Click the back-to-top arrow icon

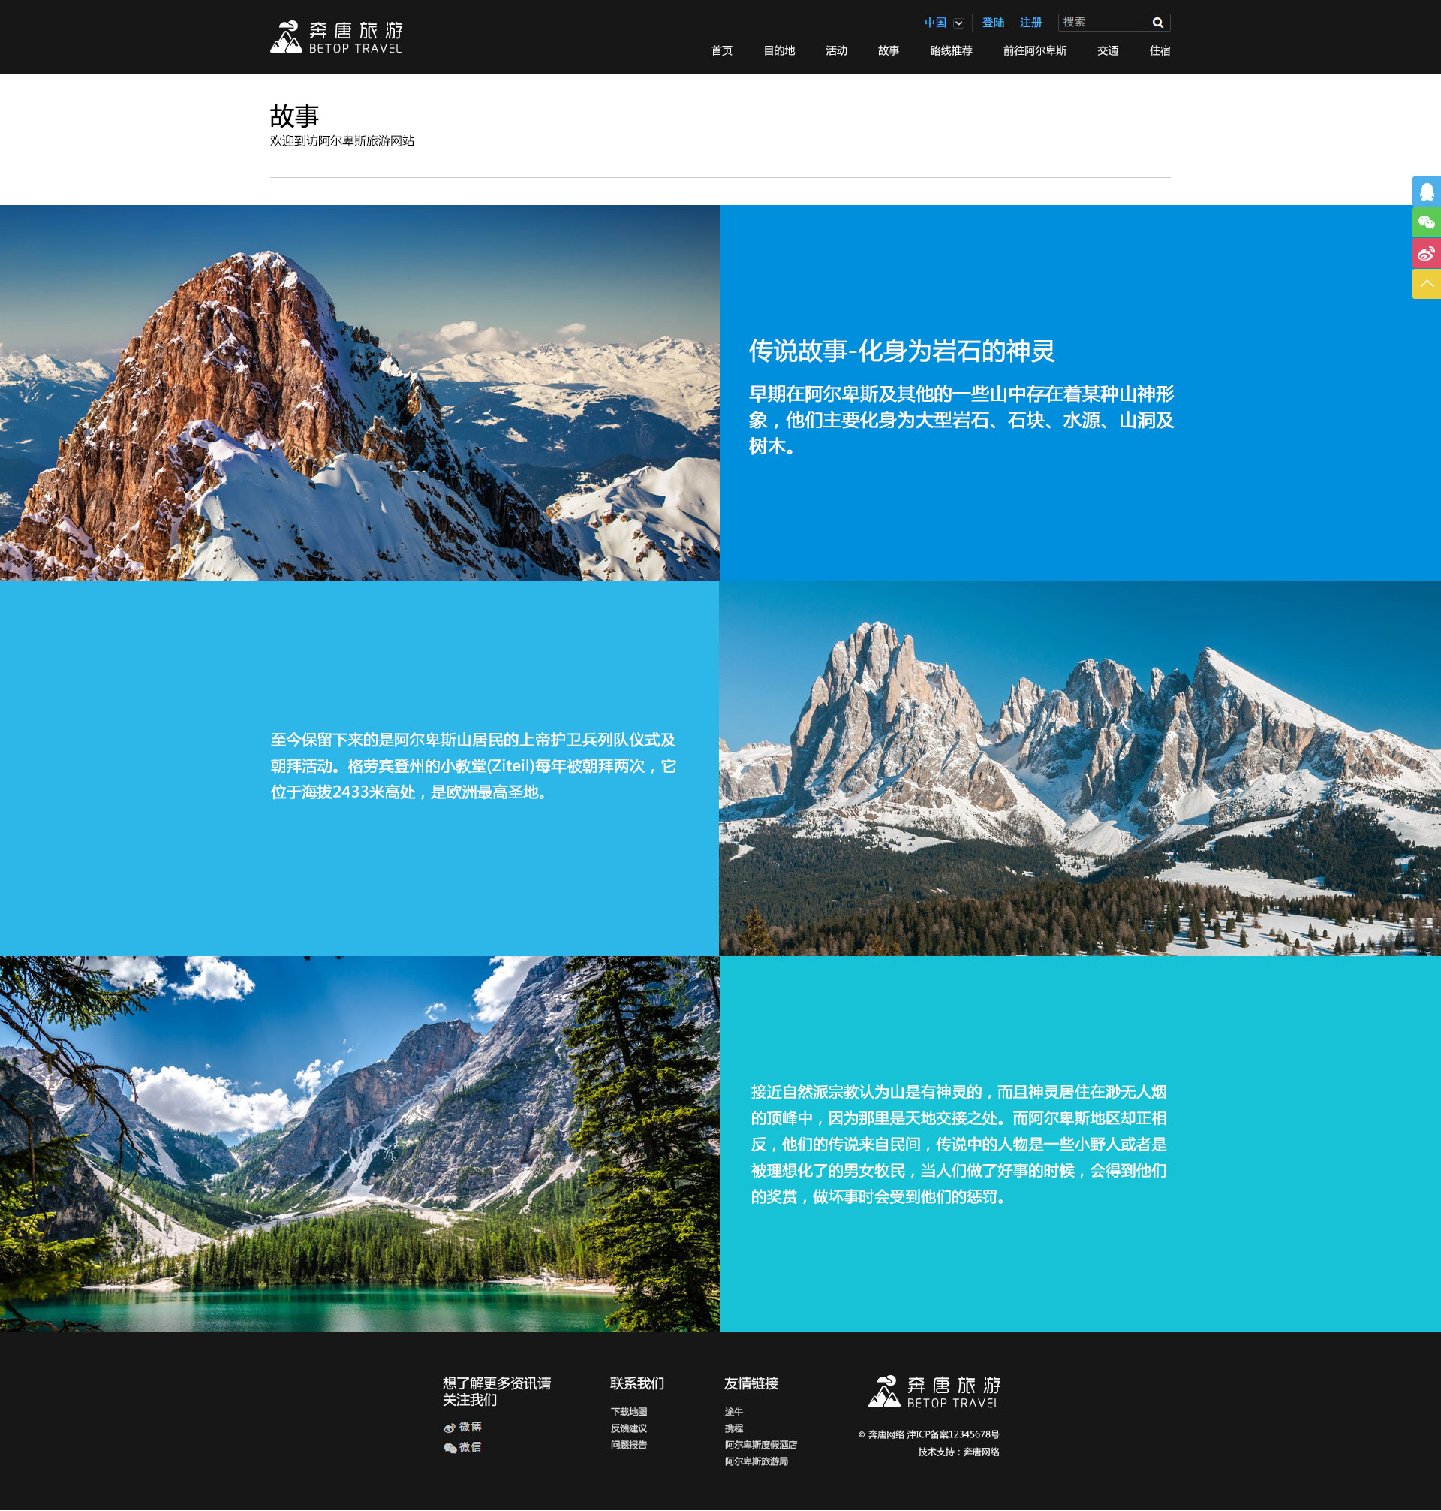point(1426,285)
